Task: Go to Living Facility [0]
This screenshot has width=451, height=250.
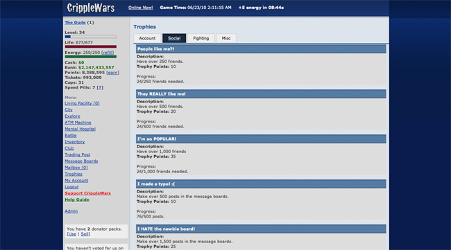Action: pyautogui.click(x=82, y=103)
